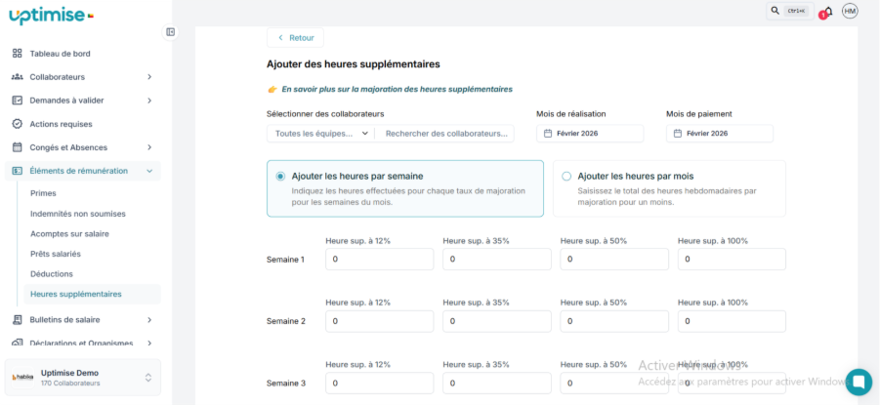The image size is (880, 405).
Task: Open Acomptes sur salaire menu item
Action: coord(69,233)
